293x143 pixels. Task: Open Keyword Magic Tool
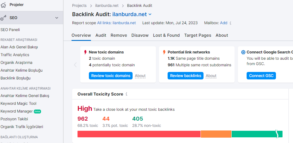pyautogui.click(x=19, y=104)
